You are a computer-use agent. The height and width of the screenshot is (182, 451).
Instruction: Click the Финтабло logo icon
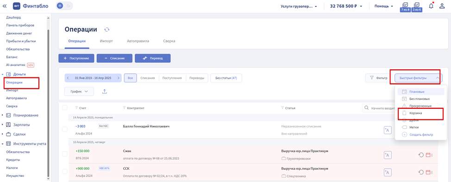tap(16, 6)
